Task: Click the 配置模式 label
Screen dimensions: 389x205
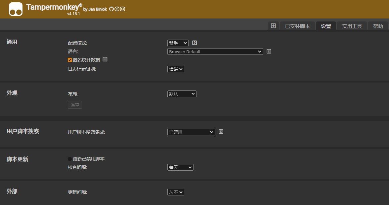Action: coord(77,43)
